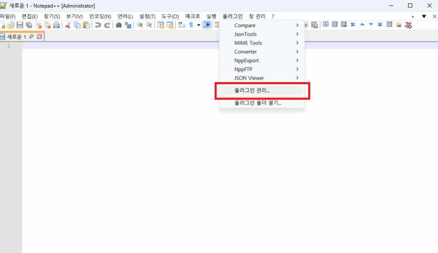Select the 새로운 1 tab
Image resolution: width=438 pixels, height=253 pixels.
14,36
